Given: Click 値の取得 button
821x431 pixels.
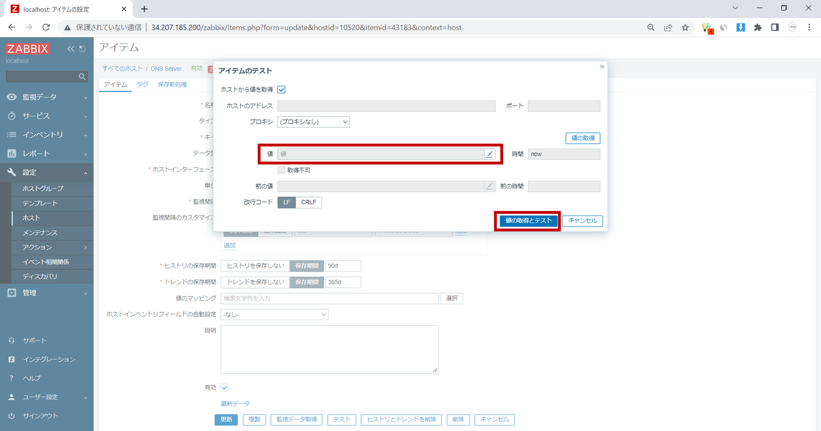Looking at the screenshot, I should pyautogui.click(x=583, y=138).
